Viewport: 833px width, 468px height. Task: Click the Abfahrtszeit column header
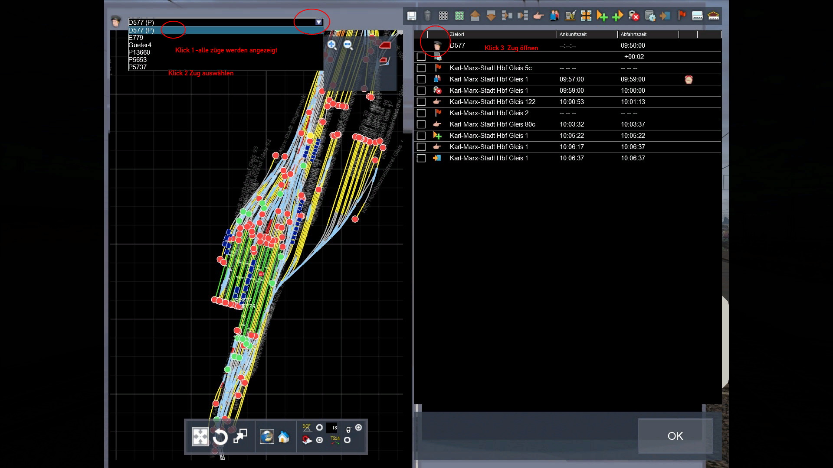633,34
